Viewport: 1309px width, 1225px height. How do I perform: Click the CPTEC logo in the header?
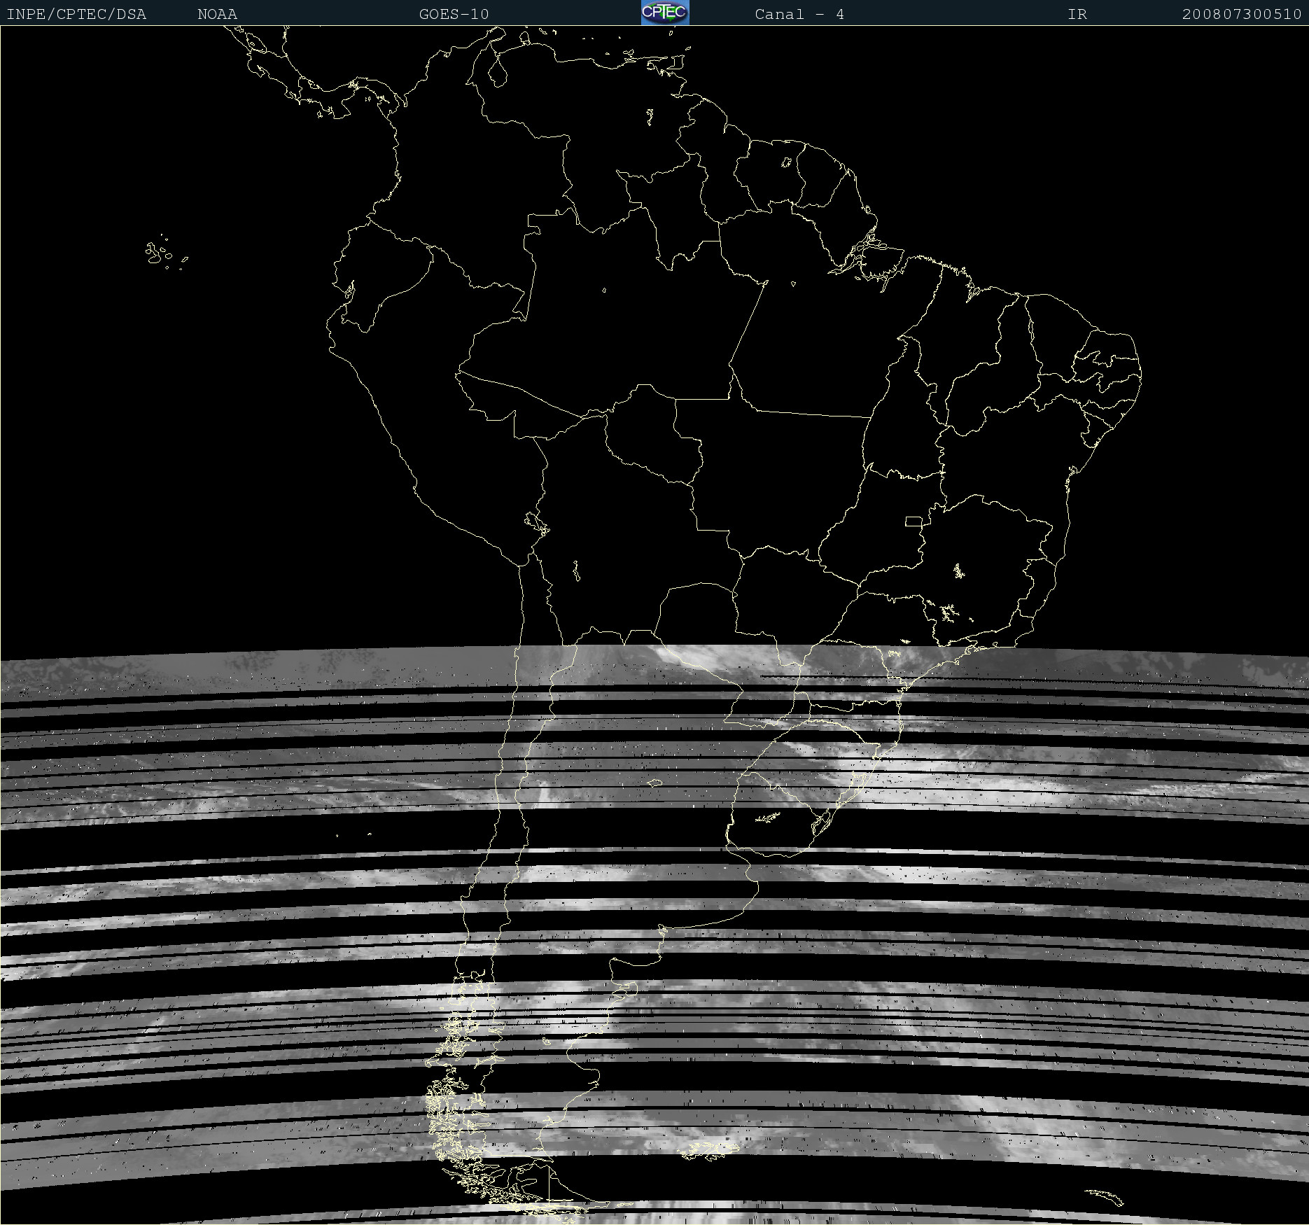664,13
